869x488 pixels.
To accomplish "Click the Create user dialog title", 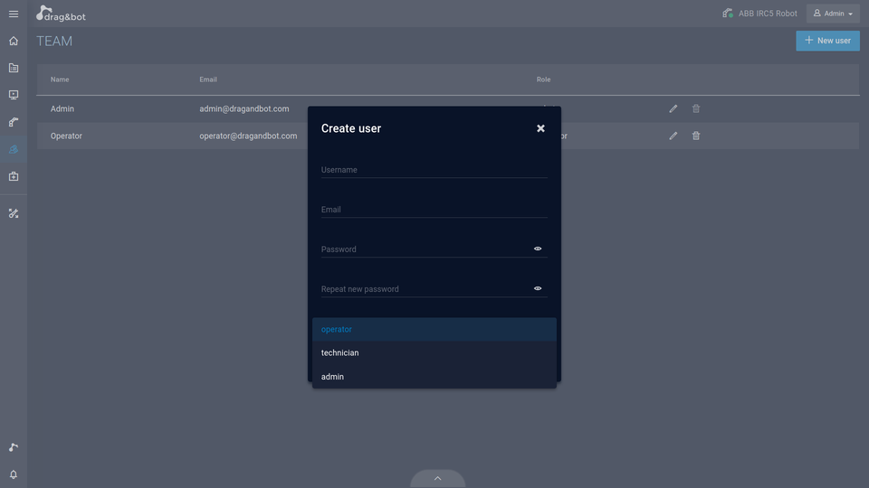I will click(x=351, y=128).
